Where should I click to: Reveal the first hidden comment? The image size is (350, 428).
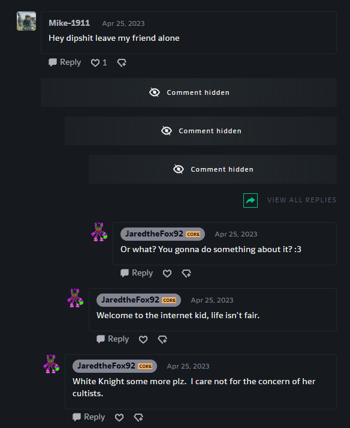[x=189, y=92]
